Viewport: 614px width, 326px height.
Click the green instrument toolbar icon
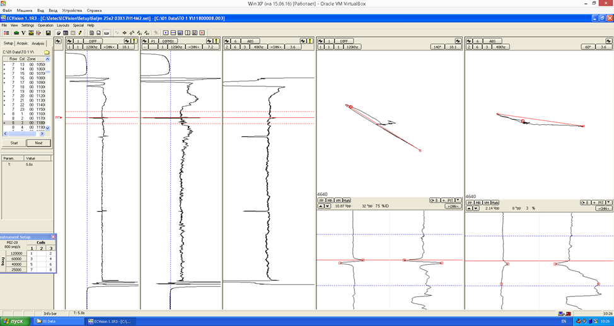[16, 33]
